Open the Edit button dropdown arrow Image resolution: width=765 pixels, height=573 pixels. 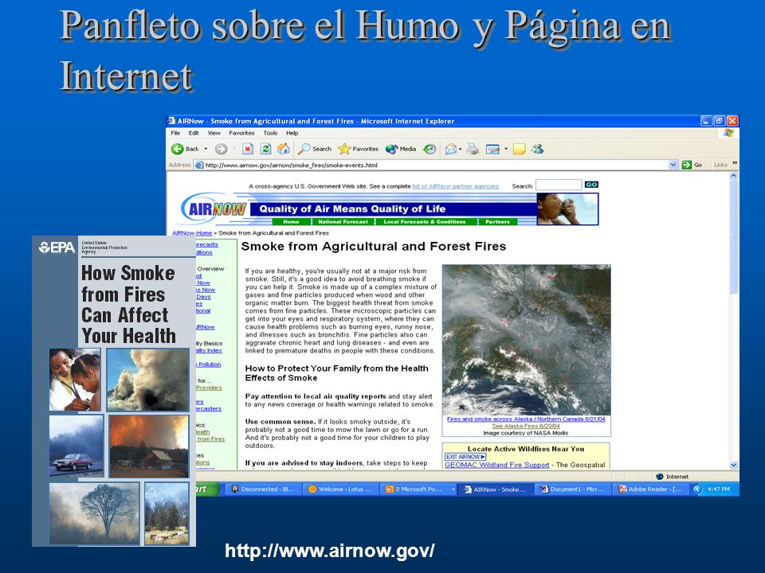click(x=506, y=149)
